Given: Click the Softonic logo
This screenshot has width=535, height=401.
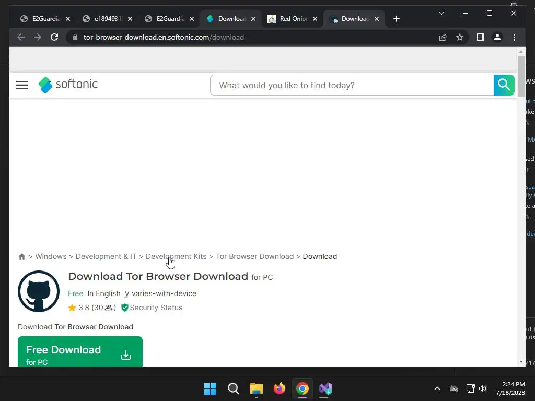Looking at the screenshot, I should point(68,85).
